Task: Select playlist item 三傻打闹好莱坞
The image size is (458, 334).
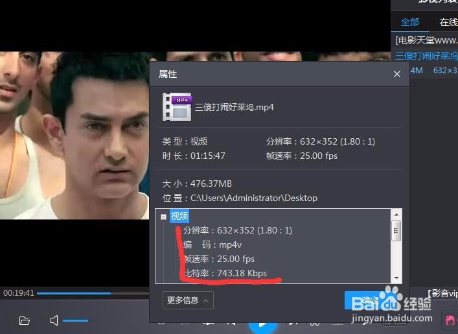Action: point(426,56)
